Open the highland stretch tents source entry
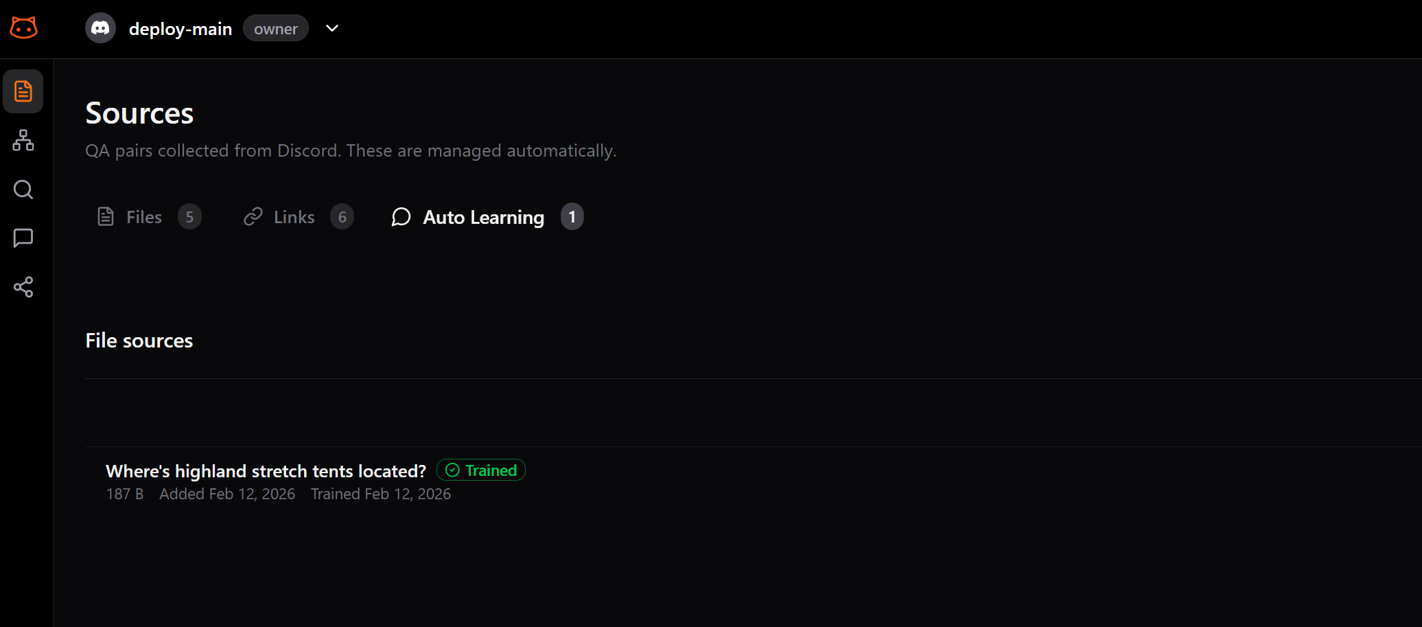Screen dimensions: 1422x627 [266, 471]
